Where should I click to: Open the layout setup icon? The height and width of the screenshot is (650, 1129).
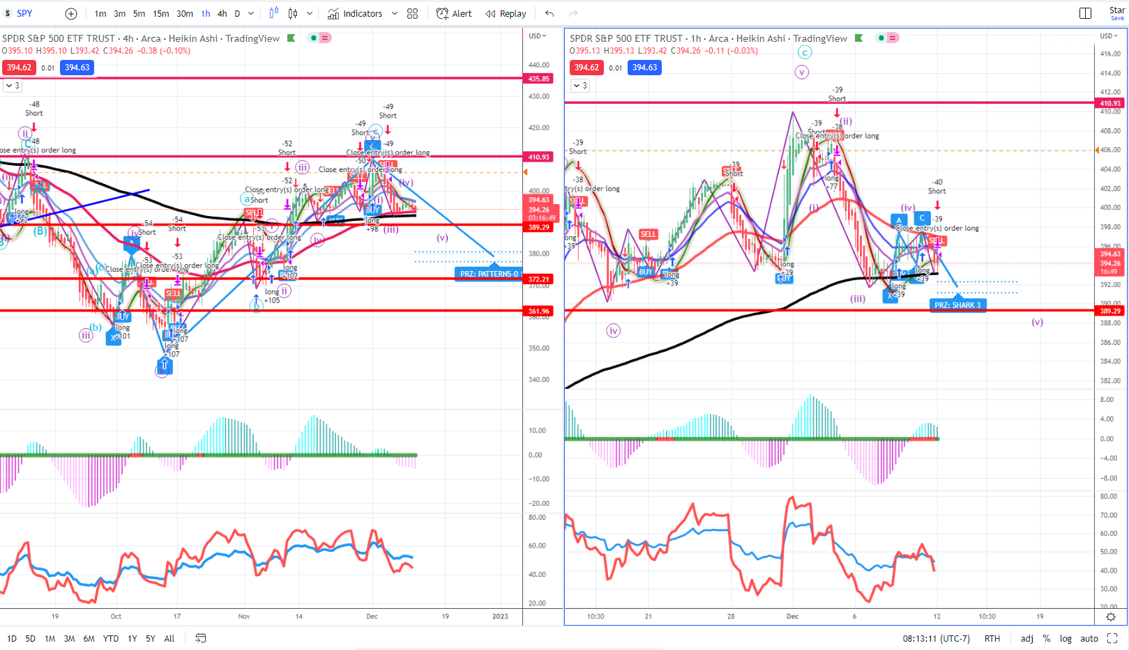1085,13
